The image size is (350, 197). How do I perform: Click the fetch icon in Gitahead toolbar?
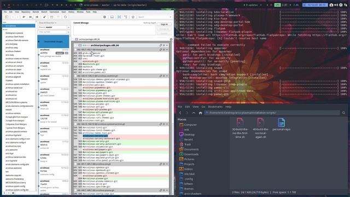(x=24, y=17)
